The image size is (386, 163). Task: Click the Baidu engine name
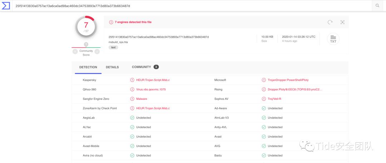tap(218, 156)
